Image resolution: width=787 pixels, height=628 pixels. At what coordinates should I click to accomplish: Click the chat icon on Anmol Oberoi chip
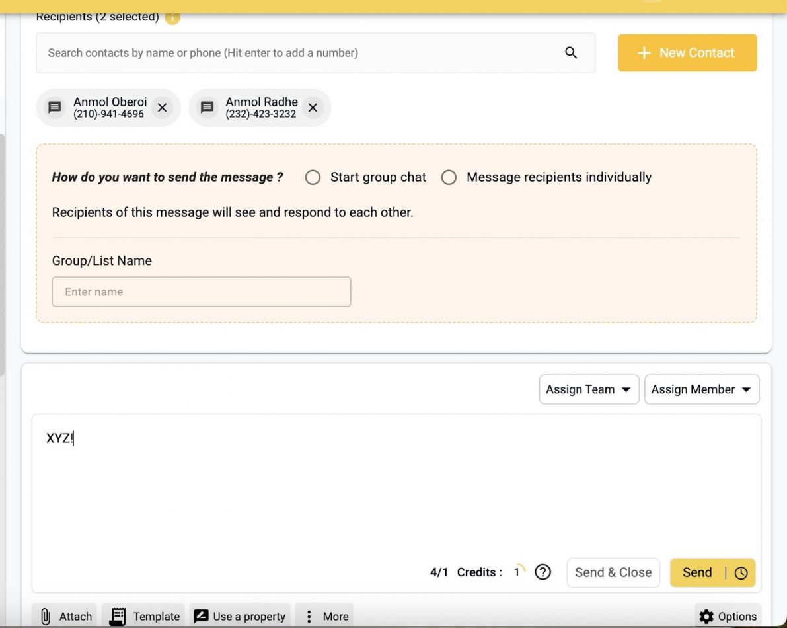click(55, 107)
